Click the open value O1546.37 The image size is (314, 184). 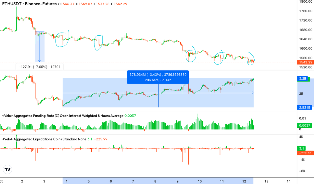click(x=66, y=5)
